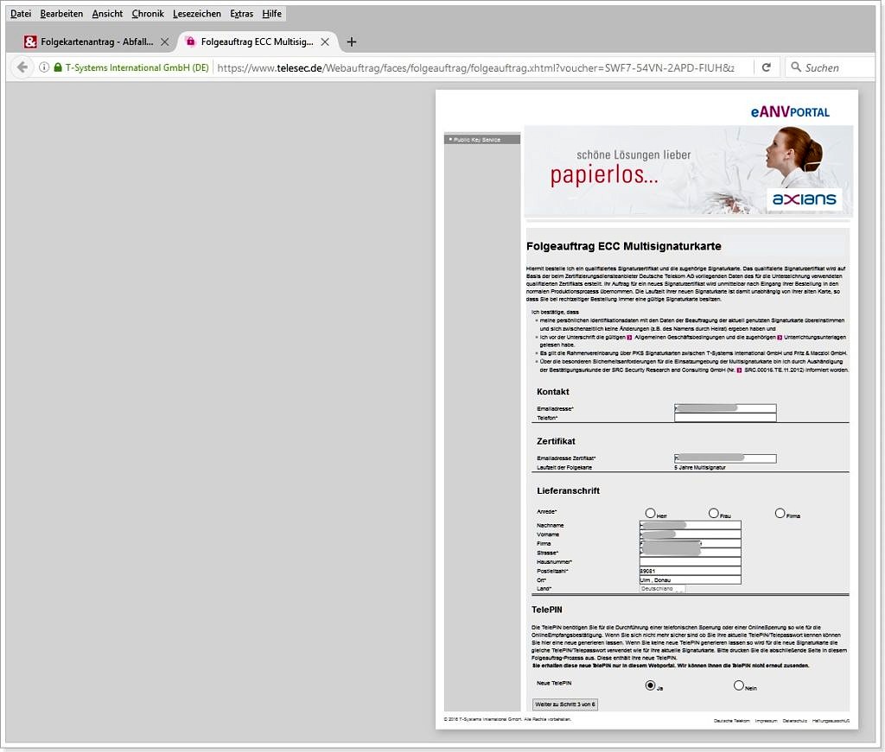Viewport: 885px width, 752px height.
Task: Click the Strasse input field
Action: tap(691, 553)
